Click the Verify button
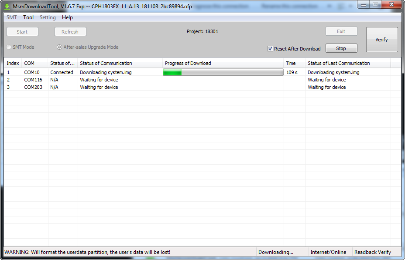Screen dimensions: 405x260 point(382,40)
